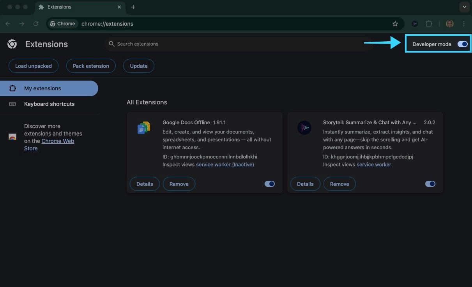The height and width of the screenshot is (287, 472).
Task: Open the Chrome Web Store link
Action: pyautogui.click(x=49, y=144)
